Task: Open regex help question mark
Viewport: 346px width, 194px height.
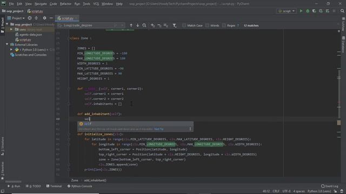Action: point(238,25)
